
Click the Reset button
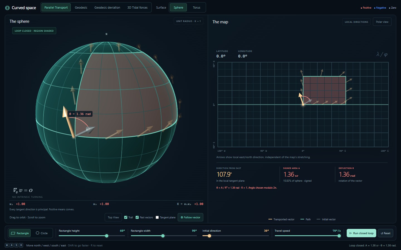coord(385,233)
